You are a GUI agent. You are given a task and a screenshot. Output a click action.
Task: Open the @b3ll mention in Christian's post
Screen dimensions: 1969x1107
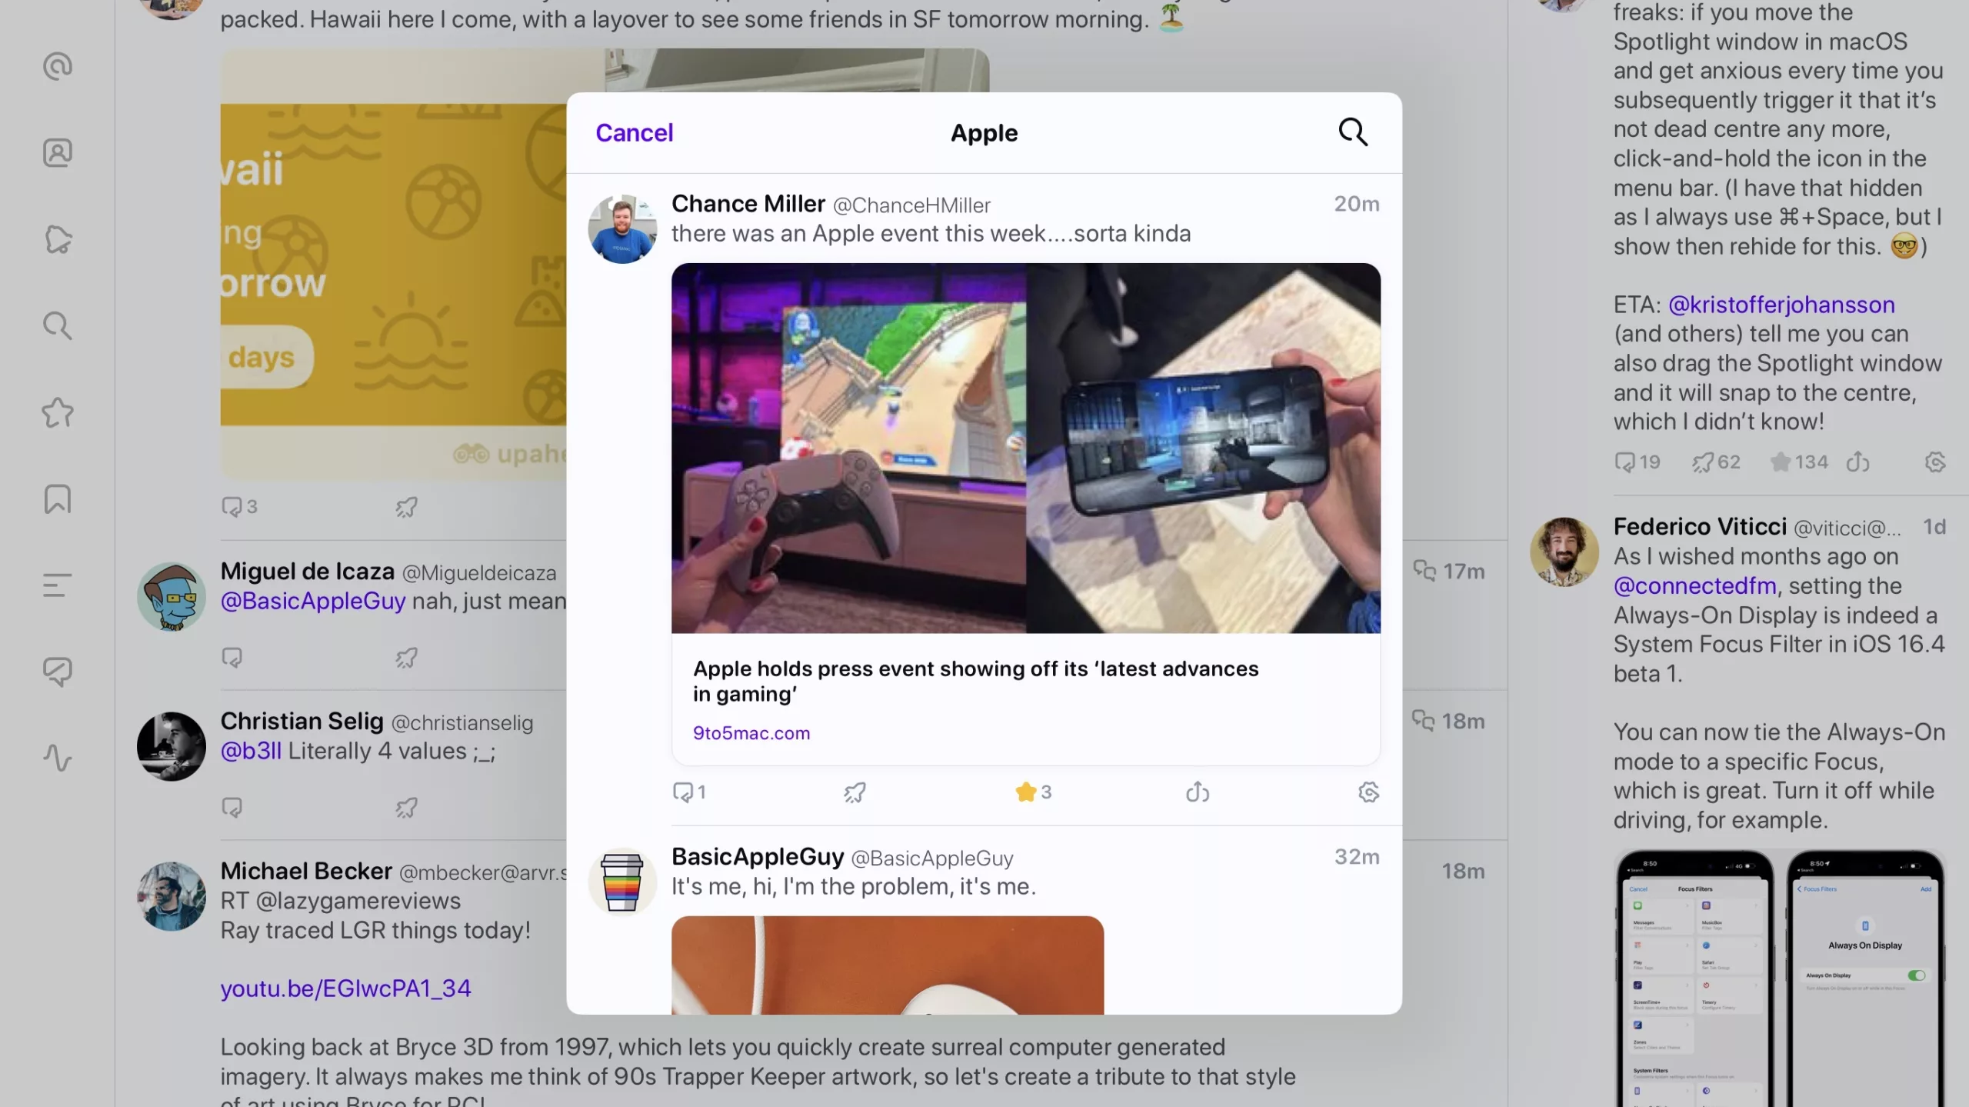click(251, 751)
